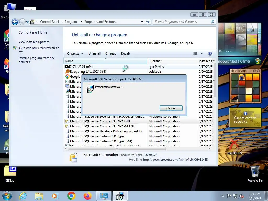Viewport: 268px width, 201px height.
Task: Sort by the Publisher column header
Action: coord(172,61)
